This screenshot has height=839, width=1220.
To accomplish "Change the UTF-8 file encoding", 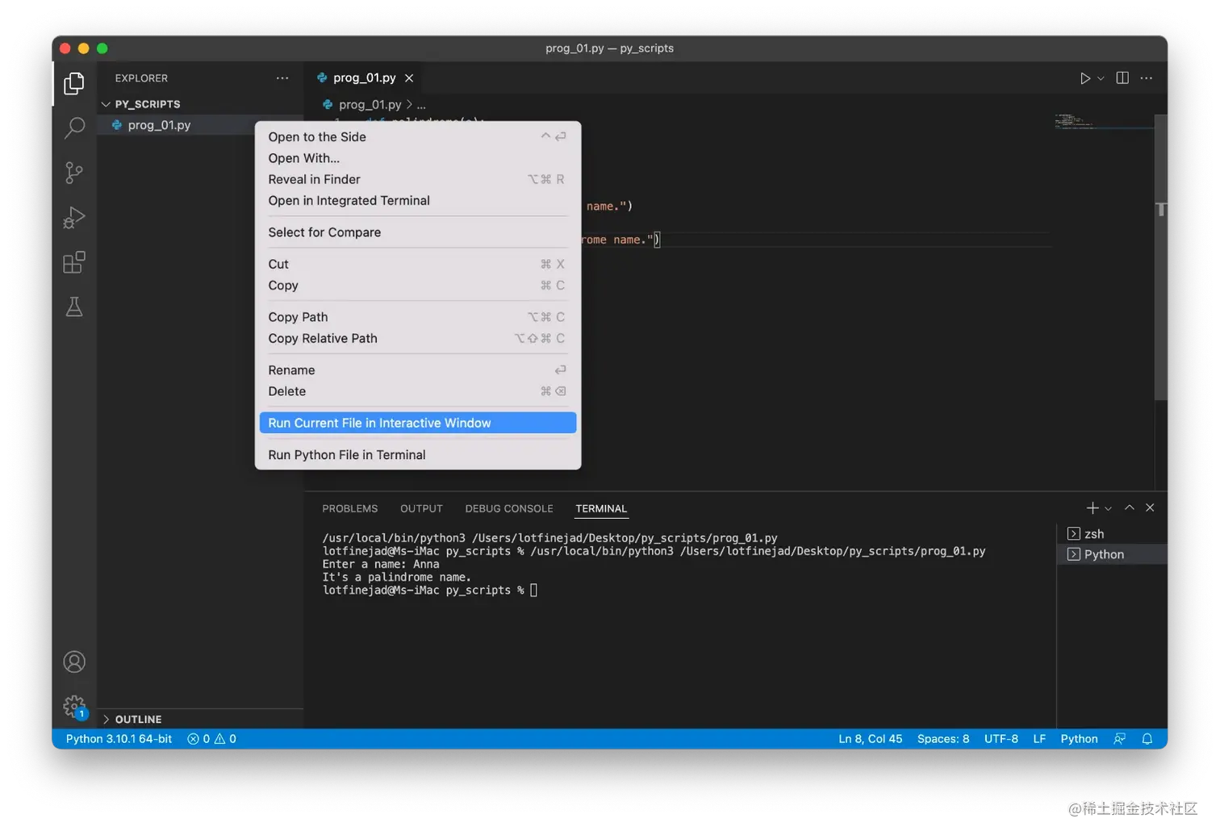I will coord(1001,739).
